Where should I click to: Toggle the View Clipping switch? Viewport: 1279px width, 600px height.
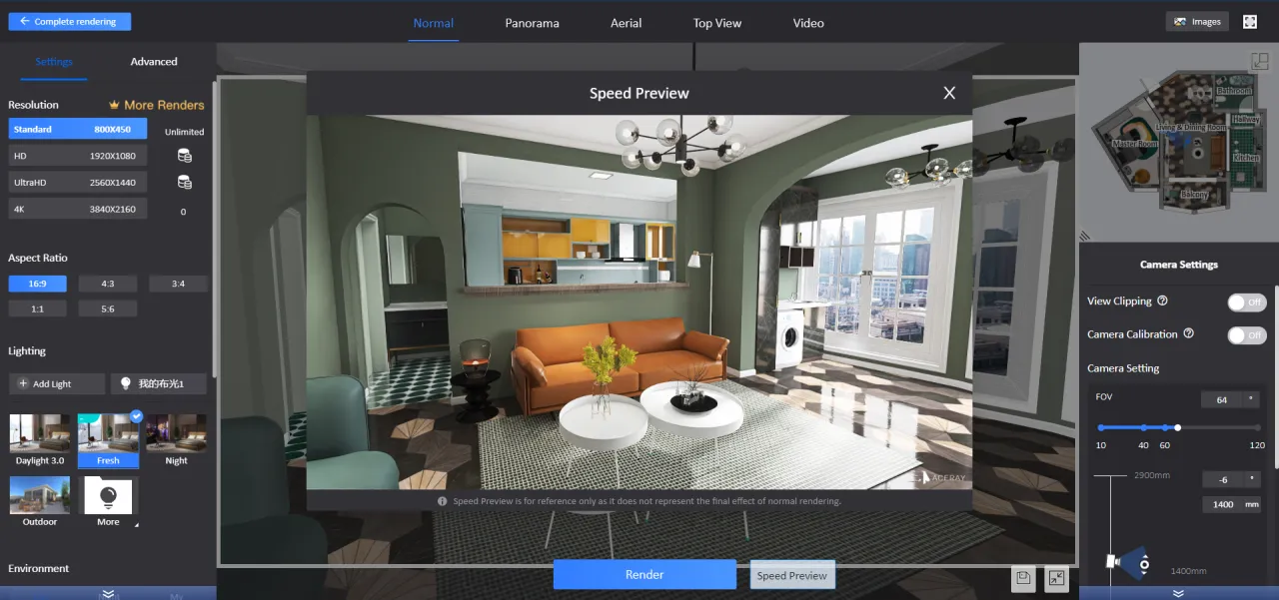[x=1246, y=301]
